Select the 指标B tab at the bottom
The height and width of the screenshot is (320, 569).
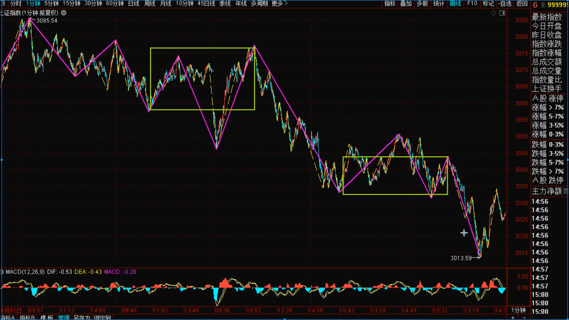(x=28, y=318)
